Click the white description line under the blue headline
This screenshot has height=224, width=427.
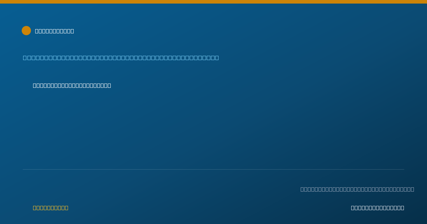point(72,85)
